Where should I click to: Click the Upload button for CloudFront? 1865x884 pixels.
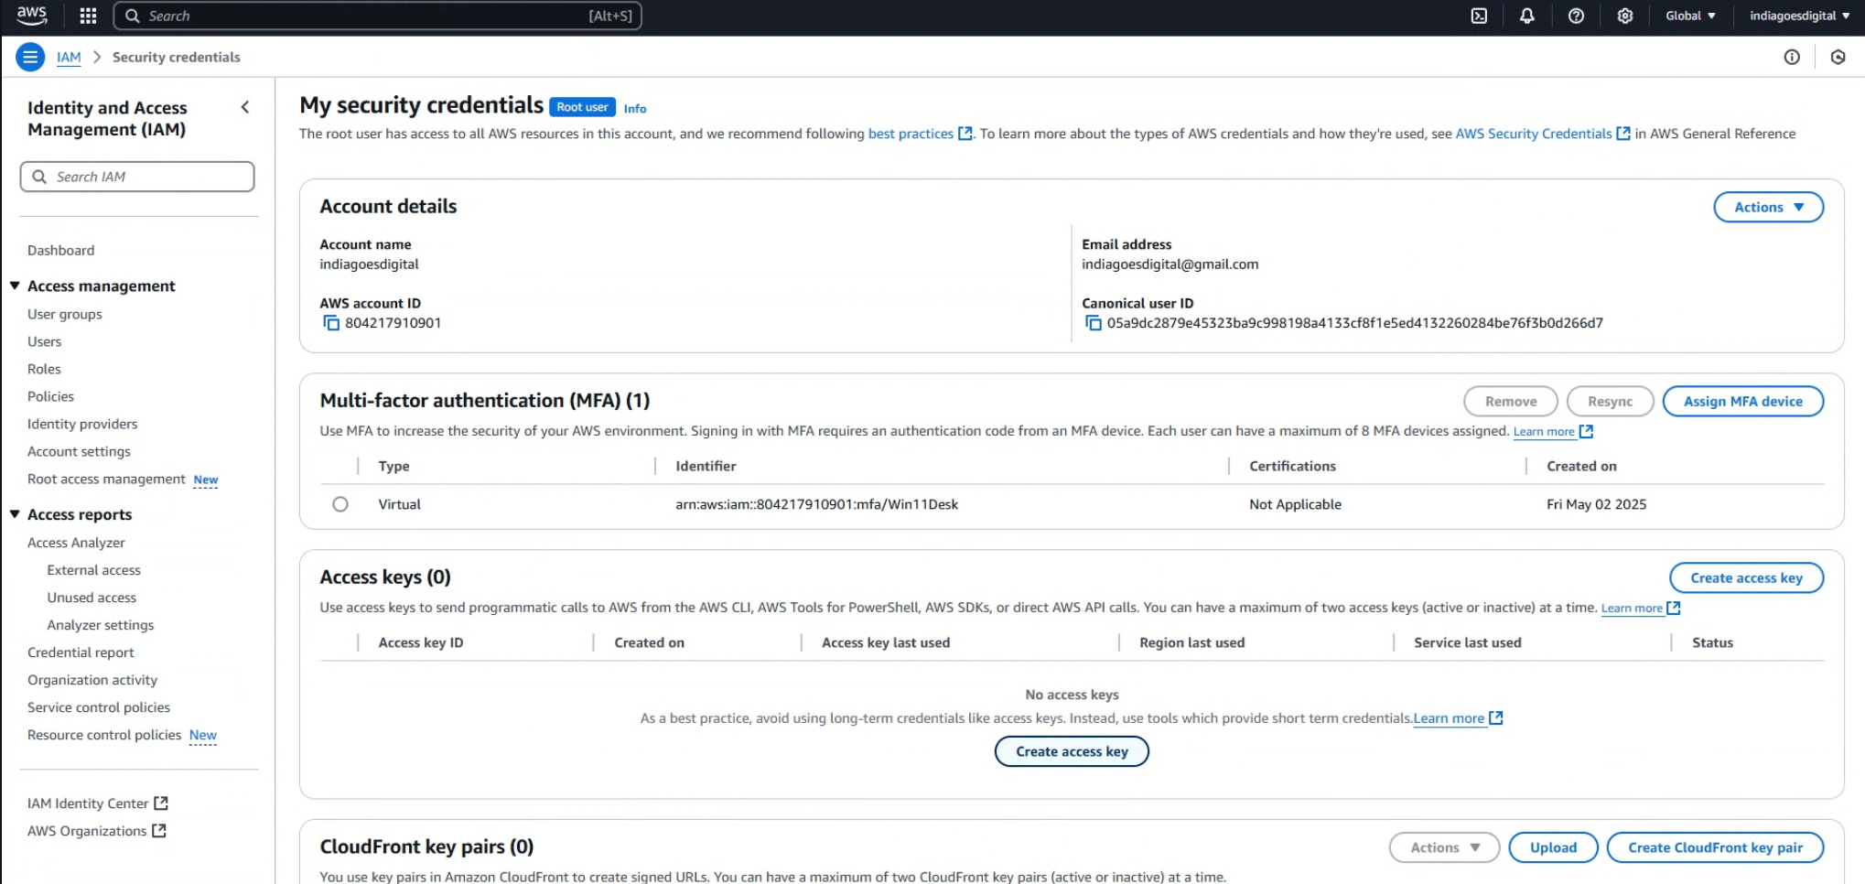click(1553, 847)
